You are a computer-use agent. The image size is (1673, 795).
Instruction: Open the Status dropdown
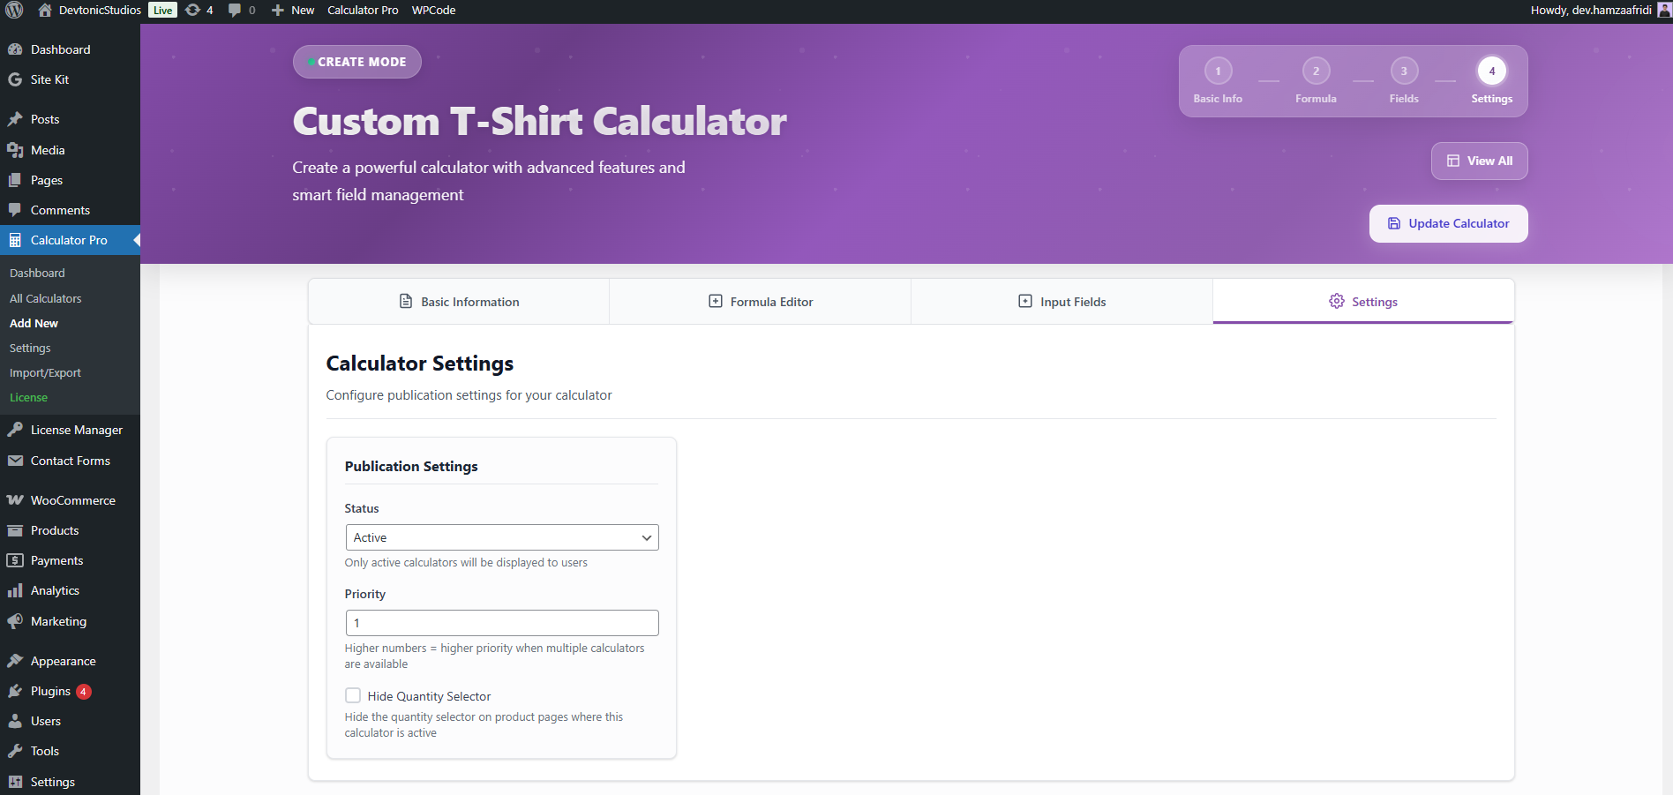tap(501, 537)
